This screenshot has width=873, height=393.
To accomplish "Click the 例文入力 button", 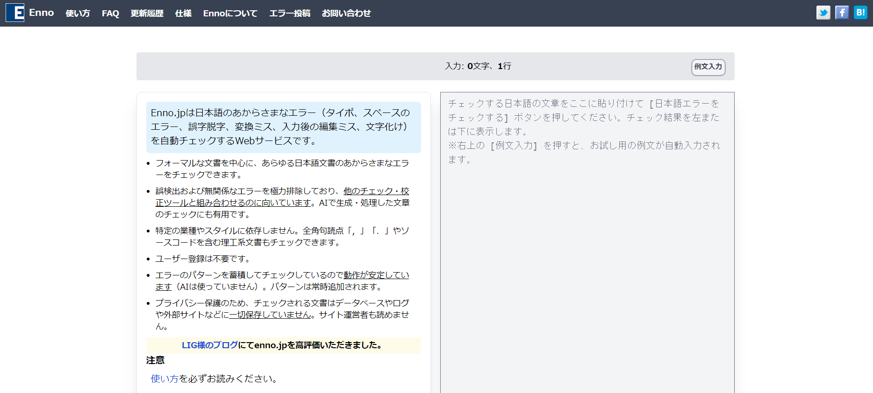I will [708, 67].
